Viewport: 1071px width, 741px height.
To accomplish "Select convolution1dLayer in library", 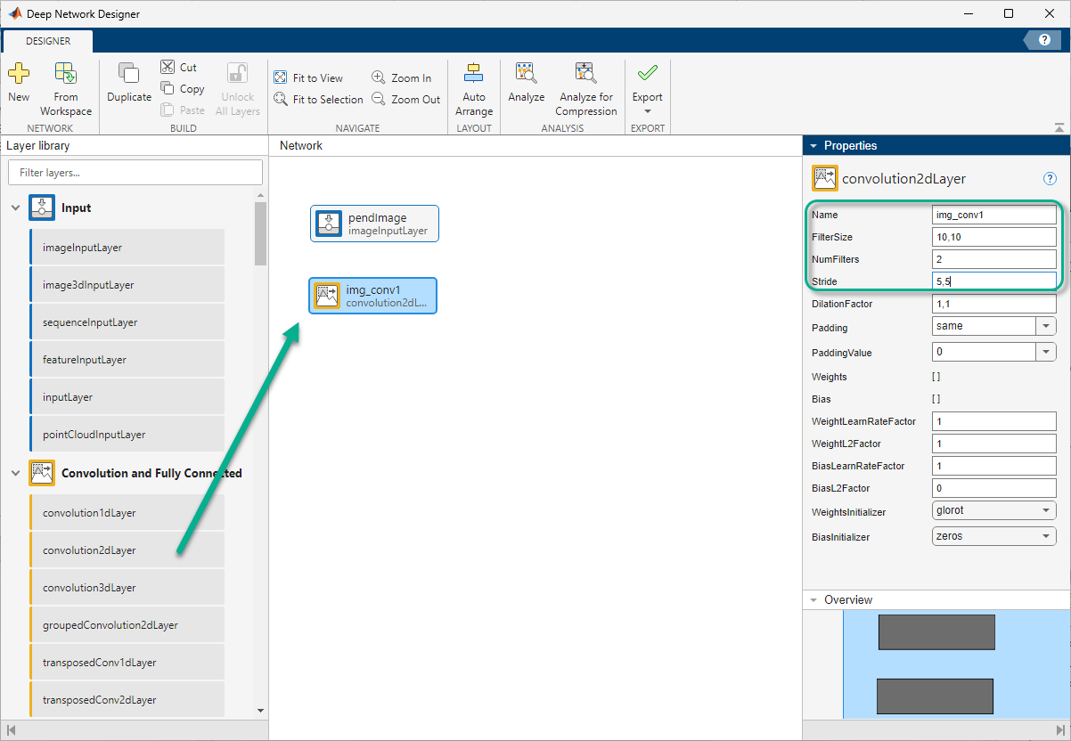I will pyautogui.click(x=127, y=513).
